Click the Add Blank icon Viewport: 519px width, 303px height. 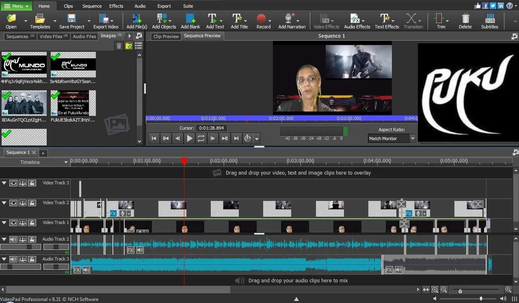click(190, 19)
